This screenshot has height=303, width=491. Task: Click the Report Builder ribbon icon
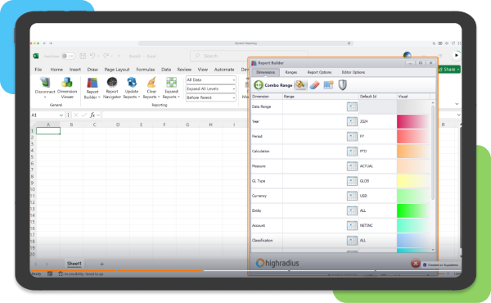click(92, 83)
